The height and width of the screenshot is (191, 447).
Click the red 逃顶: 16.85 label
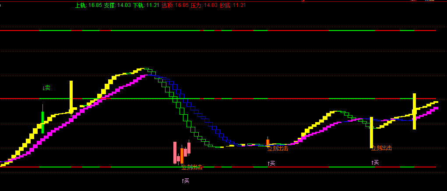pos(175,5)
